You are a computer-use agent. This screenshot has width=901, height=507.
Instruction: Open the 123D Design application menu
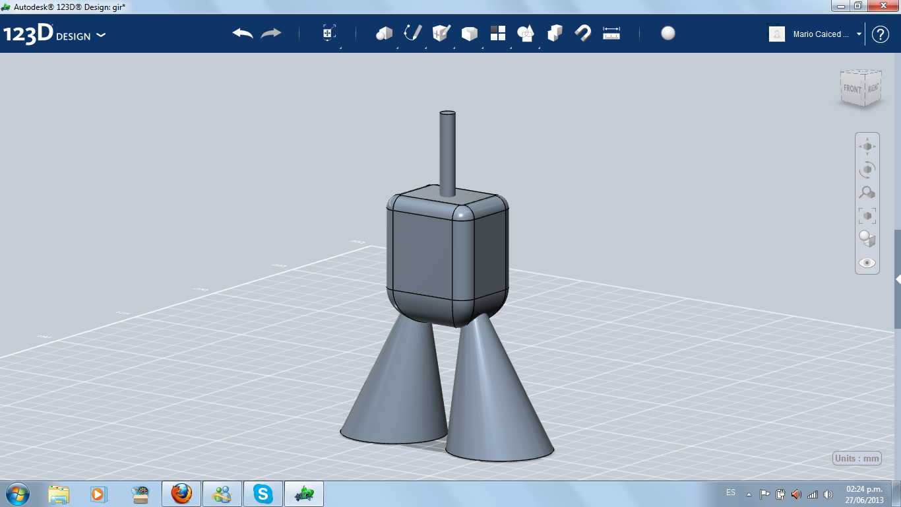click(x=55, y=34)
